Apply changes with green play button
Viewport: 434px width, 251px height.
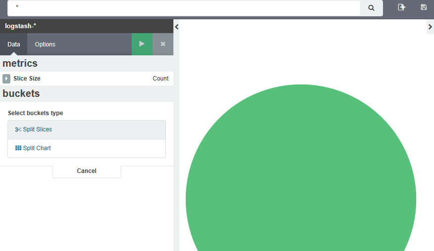coord(142,44)
